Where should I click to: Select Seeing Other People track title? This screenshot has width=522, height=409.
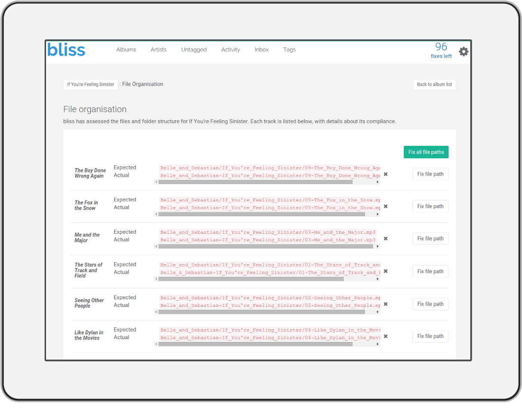[x=89, y=303]
